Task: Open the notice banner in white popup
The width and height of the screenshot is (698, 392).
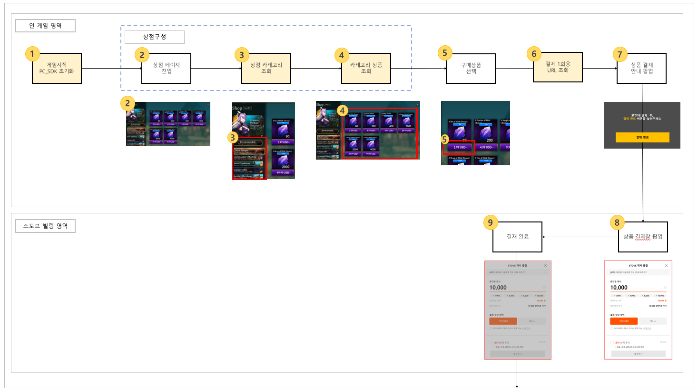Action: [638, 272]
